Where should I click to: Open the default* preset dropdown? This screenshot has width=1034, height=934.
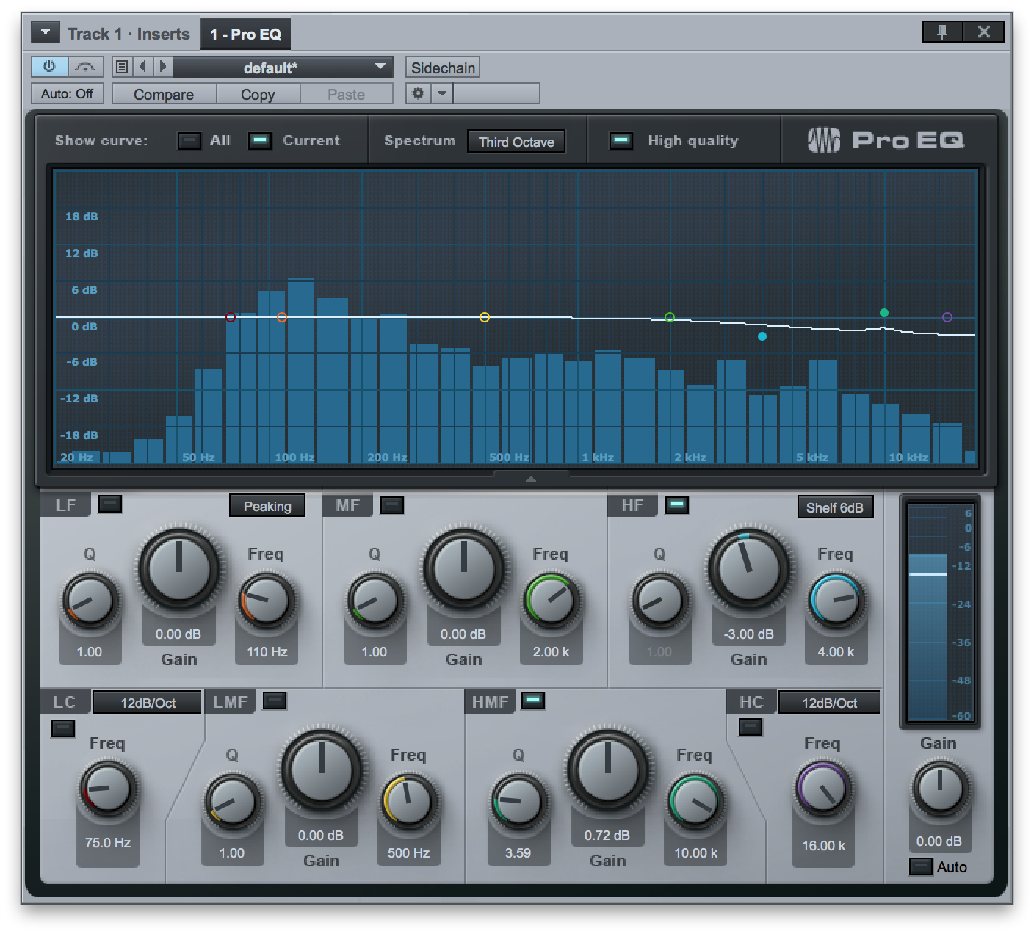283,68
